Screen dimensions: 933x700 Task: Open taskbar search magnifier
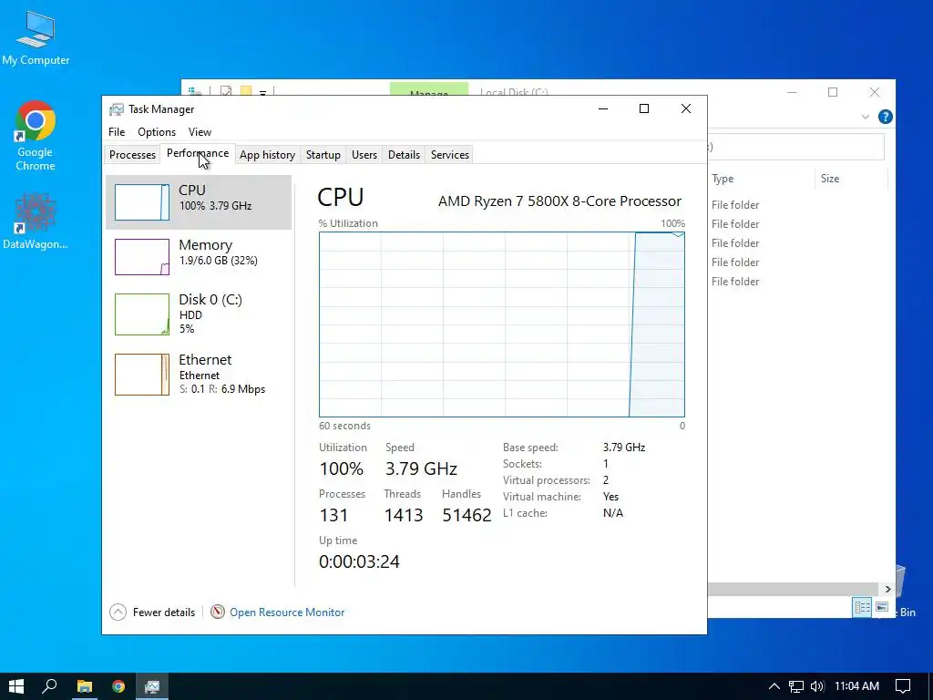[x=50, y=686]
